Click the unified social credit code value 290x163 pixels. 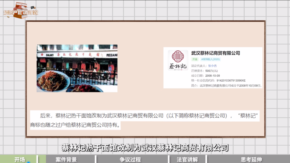pos(231,81)
